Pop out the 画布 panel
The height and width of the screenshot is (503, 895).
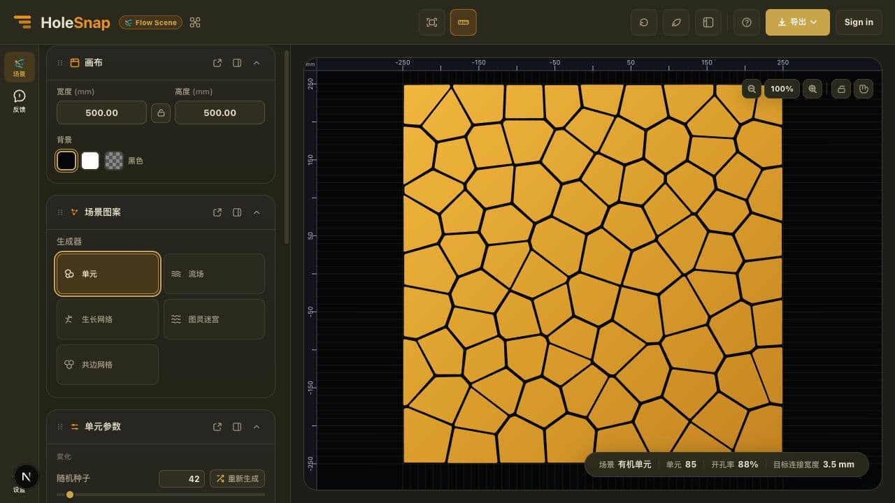coord(217,63)
